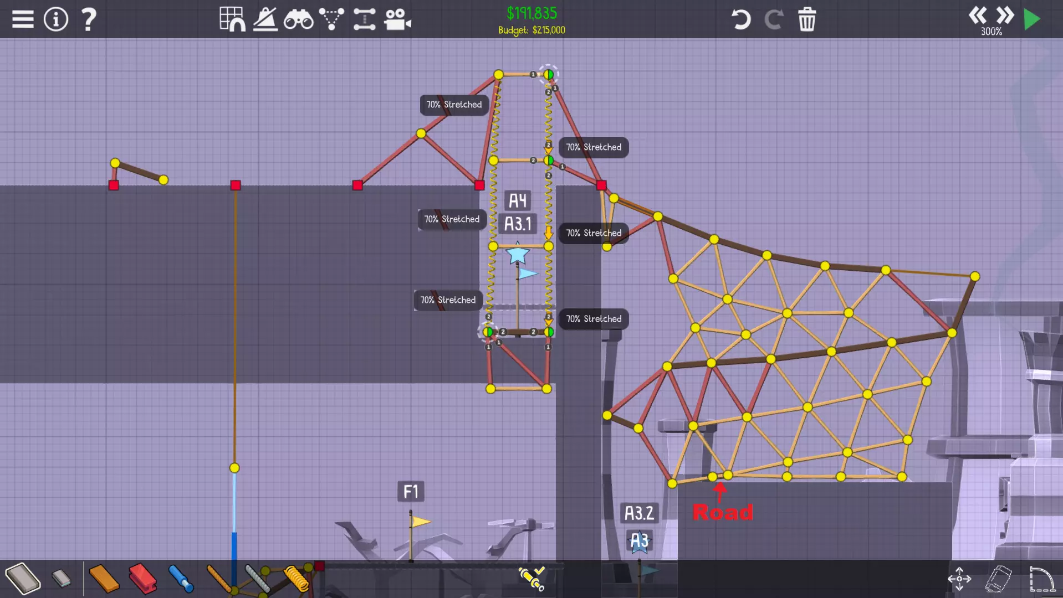This screenshot has height=598, width=1063.
Task: Select the gray steel cable material
Action: coord(258,579)
